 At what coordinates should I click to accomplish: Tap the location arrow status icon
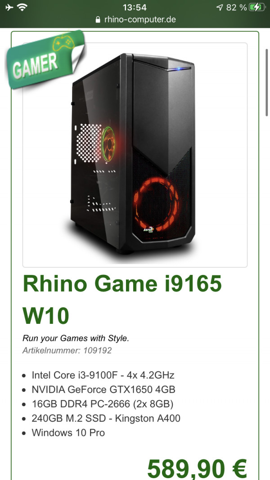coord(220,7)
